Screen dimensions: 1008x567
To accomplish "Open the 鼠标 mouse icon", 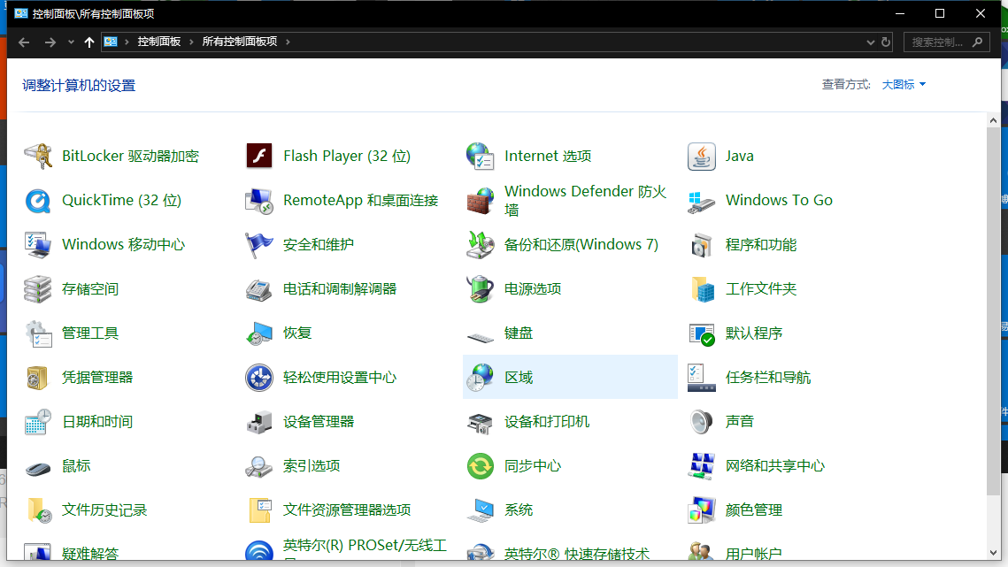I will [x=38, y=467].
